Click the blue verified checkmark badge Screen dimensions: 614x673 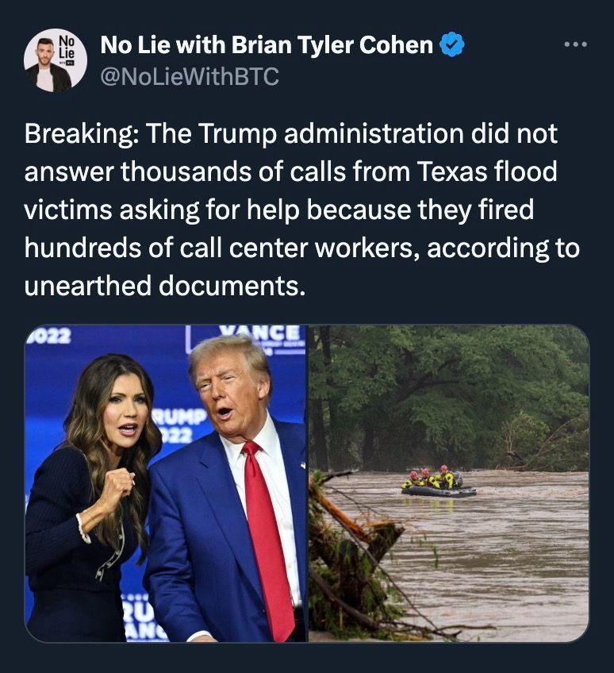tap(453, 44)
